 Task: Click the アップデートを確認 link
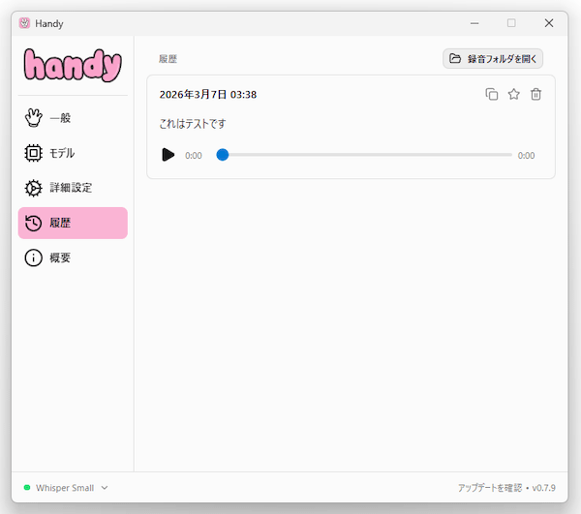[489, 488]
